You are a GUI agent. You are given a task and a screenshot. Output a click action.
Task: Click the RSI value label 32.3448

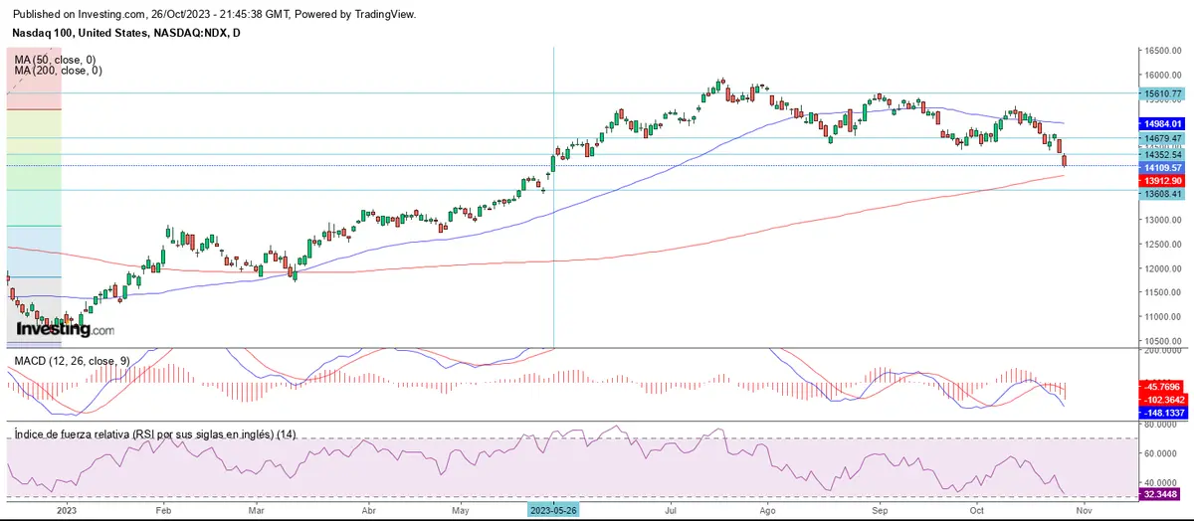[1162, 493]
